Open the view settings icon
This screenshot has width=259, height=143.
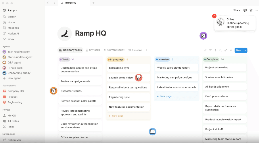pyautogui.click(x=231, y=50)
